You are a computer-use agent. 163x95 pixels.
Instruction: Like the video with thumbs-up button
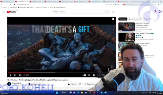click(x=72, y=84)
